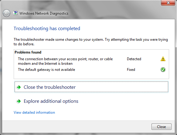This screenshot has height=135, width=177.
Task: Click the yellow warning triangle icon
Action: 163,59
